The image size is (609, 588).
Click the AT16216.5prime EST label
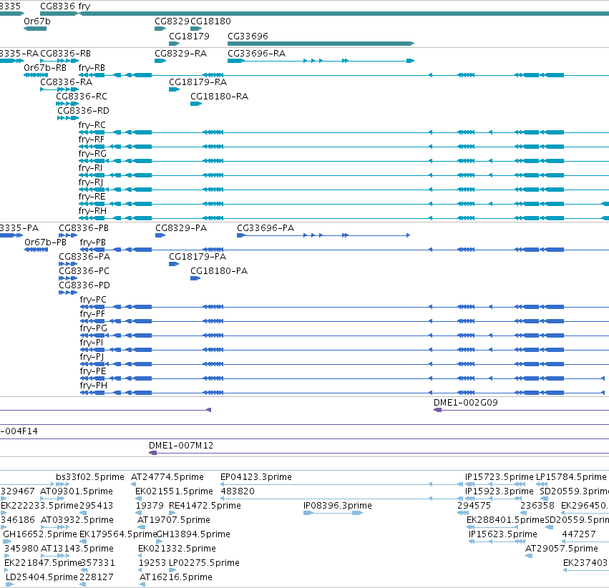(x=176, y=577)
